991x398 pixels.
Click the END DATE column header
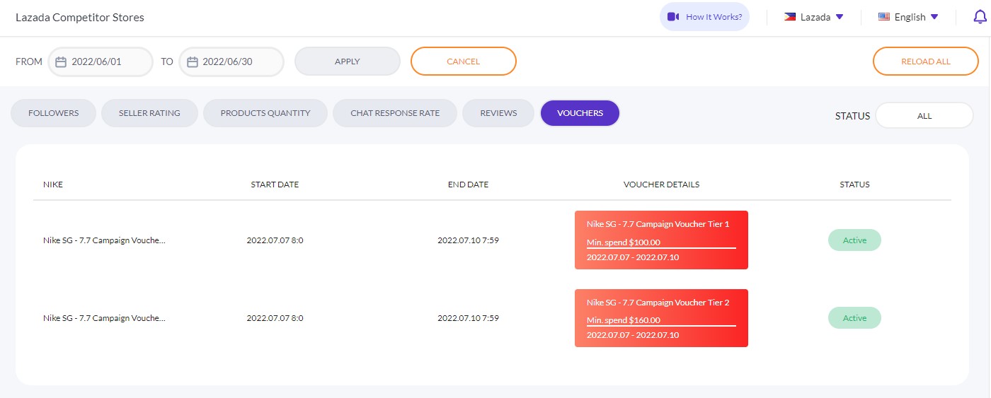pos(468,185)
